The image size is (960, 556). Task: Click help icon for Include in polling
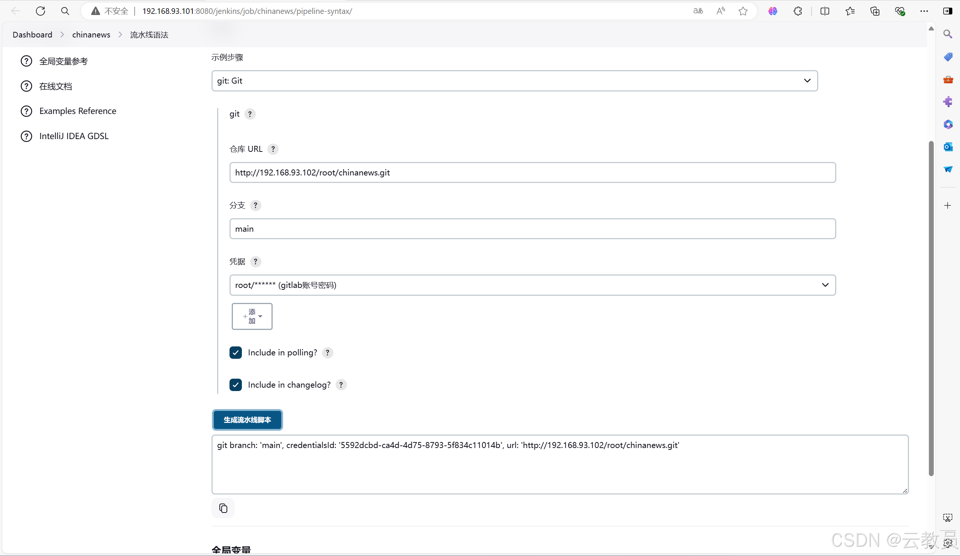click(327, 353)
